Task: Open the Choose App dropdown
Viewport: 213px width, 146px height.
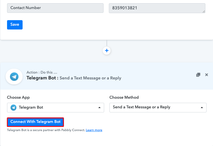Action: tap(55, 107)
